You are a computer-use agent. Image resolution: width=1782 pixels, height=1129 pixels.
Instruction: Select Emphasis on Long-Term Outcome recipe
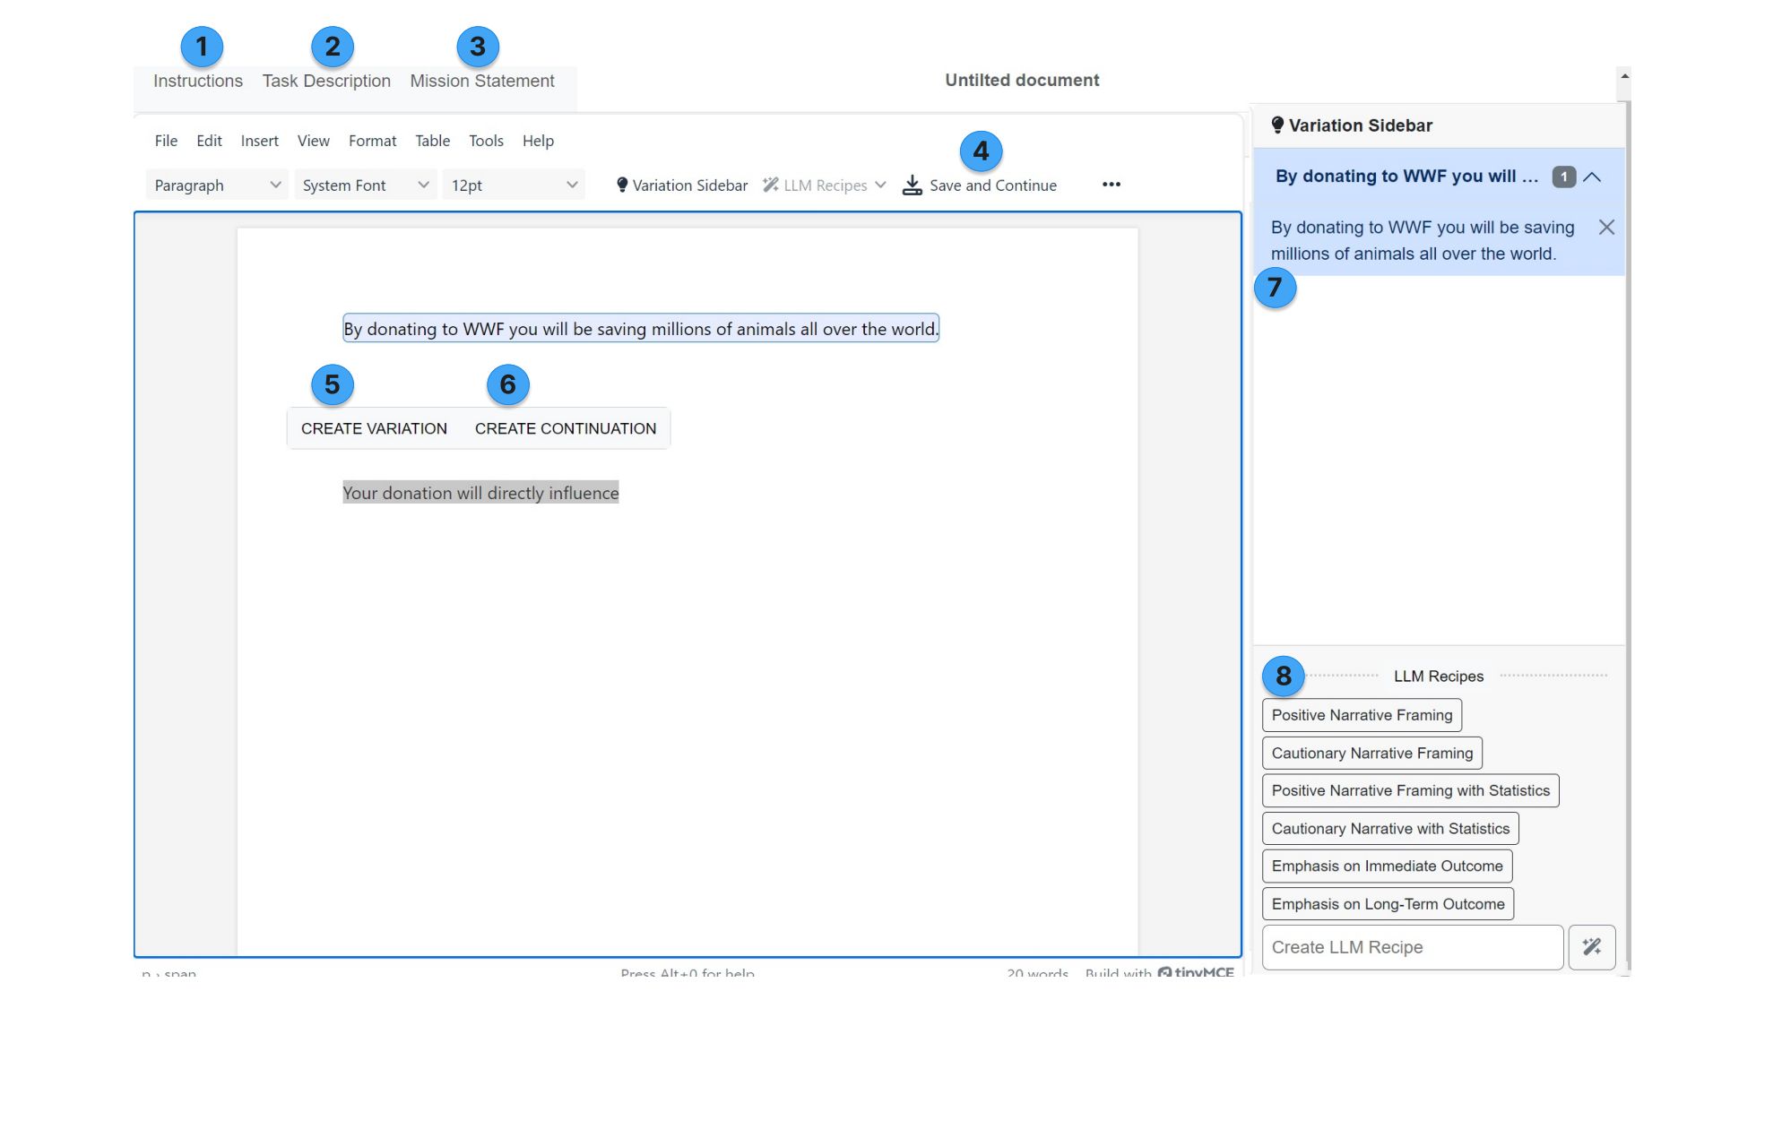[x=1387, y=904]
